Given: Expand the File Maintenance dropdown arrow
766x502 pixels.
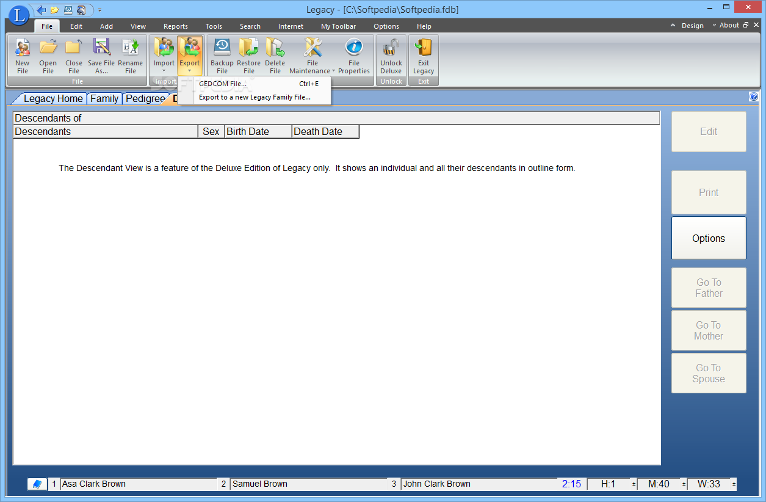Looking at the screenshot, I should pos(333,71).
